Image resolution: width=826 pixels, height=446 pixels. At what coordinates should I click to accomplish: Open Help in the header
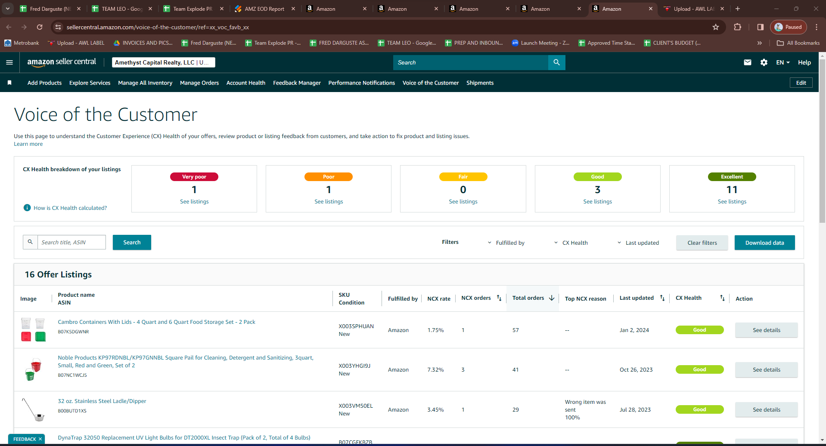pos(804,62)
